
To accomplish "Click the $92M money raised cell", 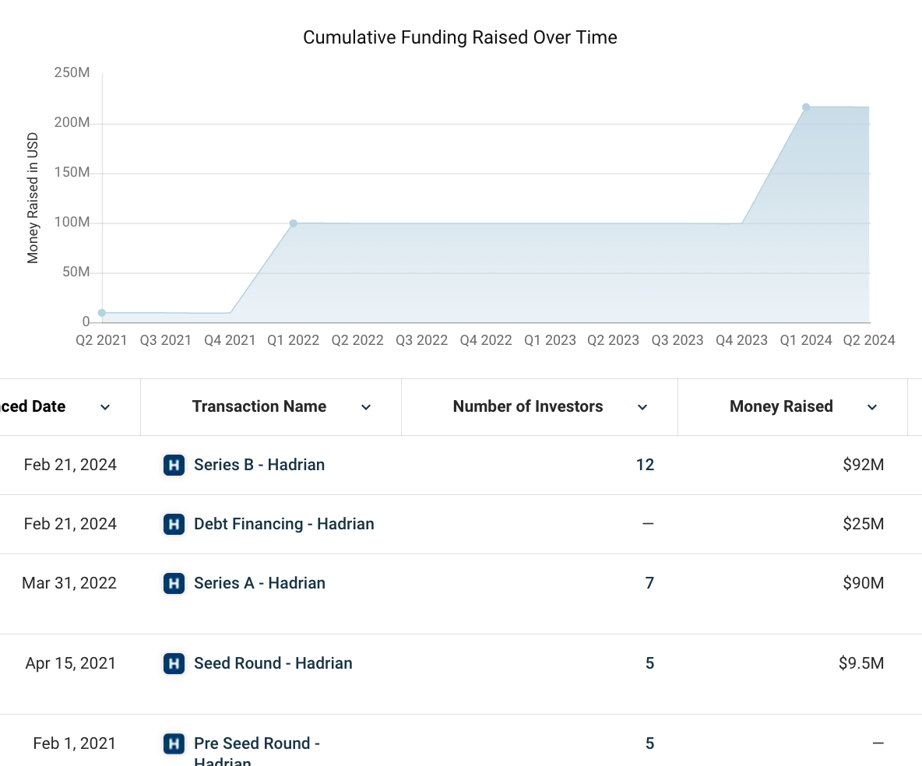I will [863, 465].
